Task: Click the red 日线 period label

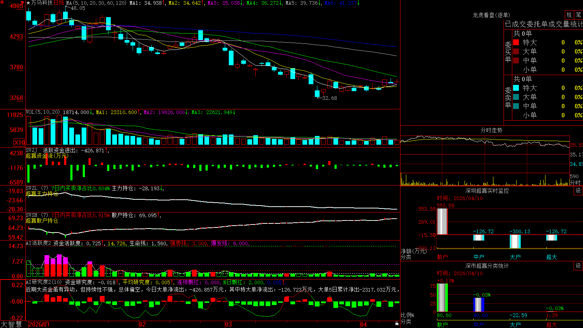Action: click(59, 3)
